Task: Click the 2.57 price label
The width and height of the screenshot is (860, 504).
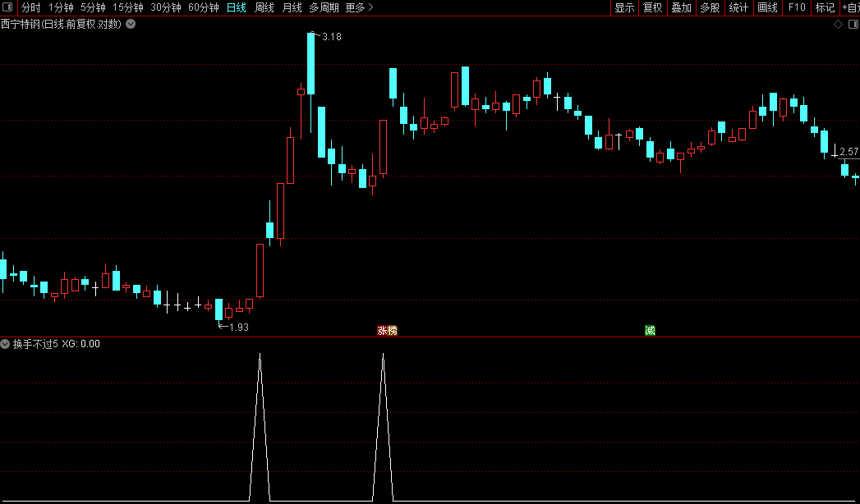Action: (x=849, y=152)
